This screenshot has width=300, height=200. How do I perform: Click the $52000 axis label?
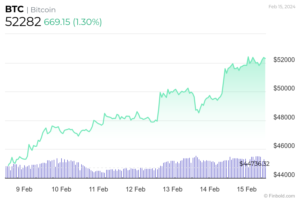pos(284,59)
